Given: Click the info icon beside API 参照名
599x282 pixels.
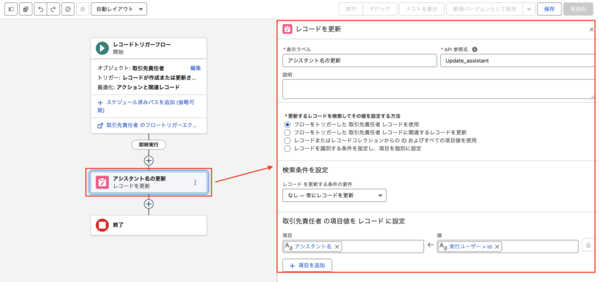Looking at the screenshot, I should 474,50.
